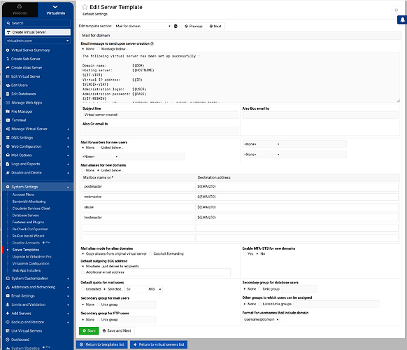The width and height of the screenshot is (407, 350).
Task: Click the Save button
Action: pyautogui.click(x=89, y=331)
